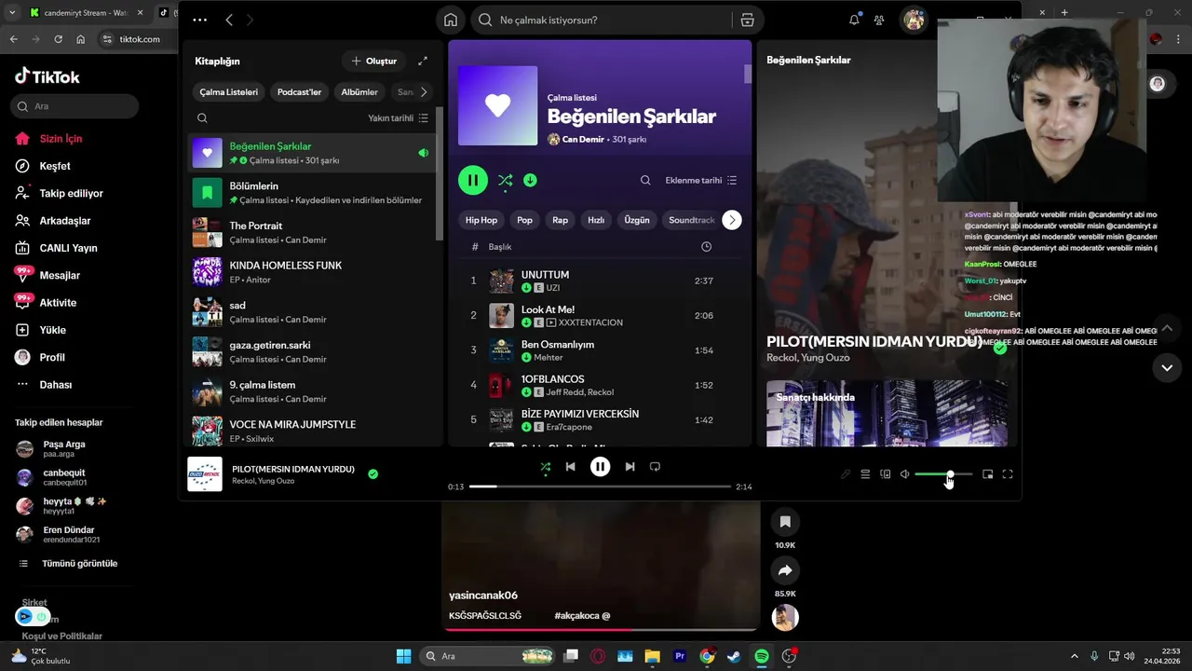
Task: Open Friend Activity icon next to the bell
Action: tap(879, 20)
